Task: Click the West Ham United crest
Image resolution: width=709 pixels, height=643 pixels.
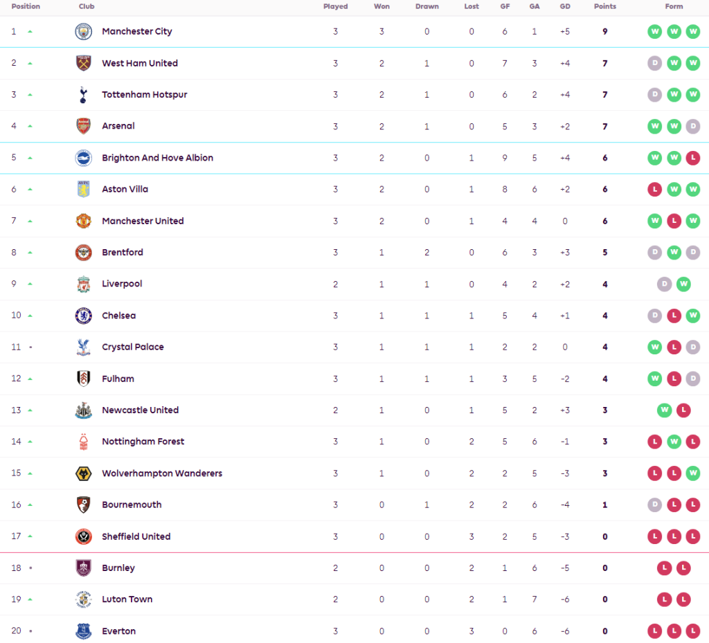Action: 83,63
